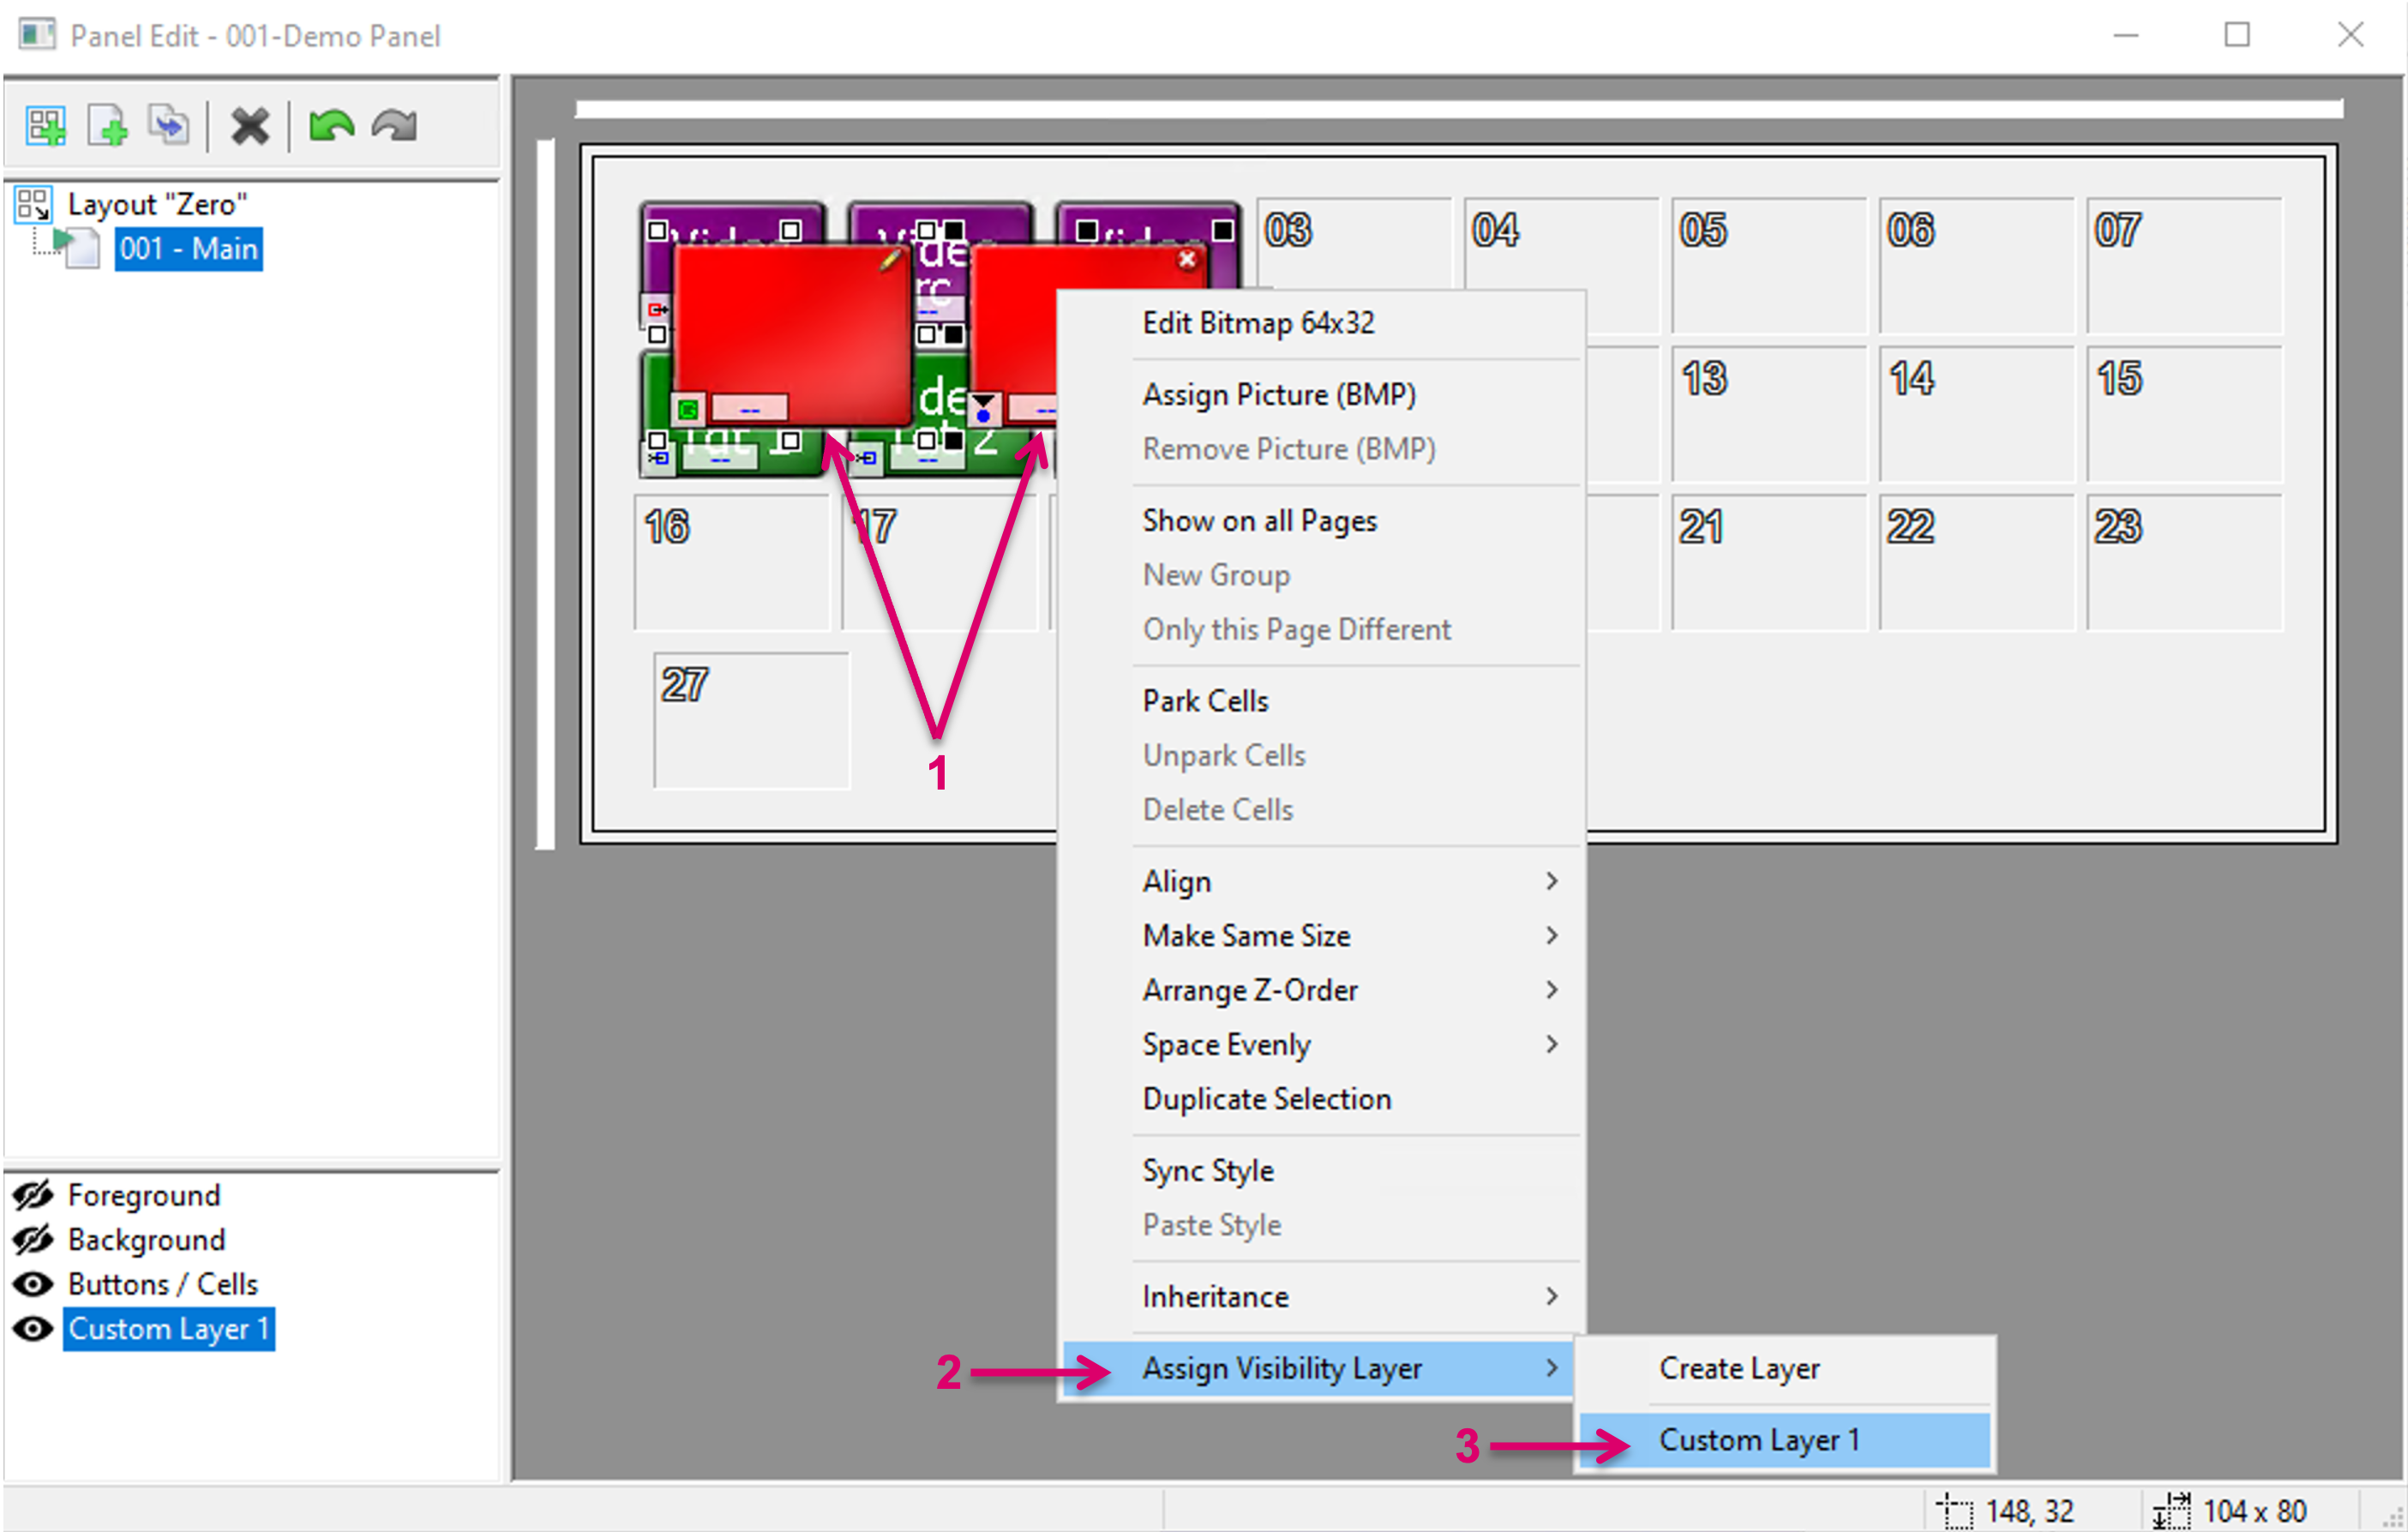
Task: Select Layout "Zero" in the tree
Action: [x=157, y=204]
